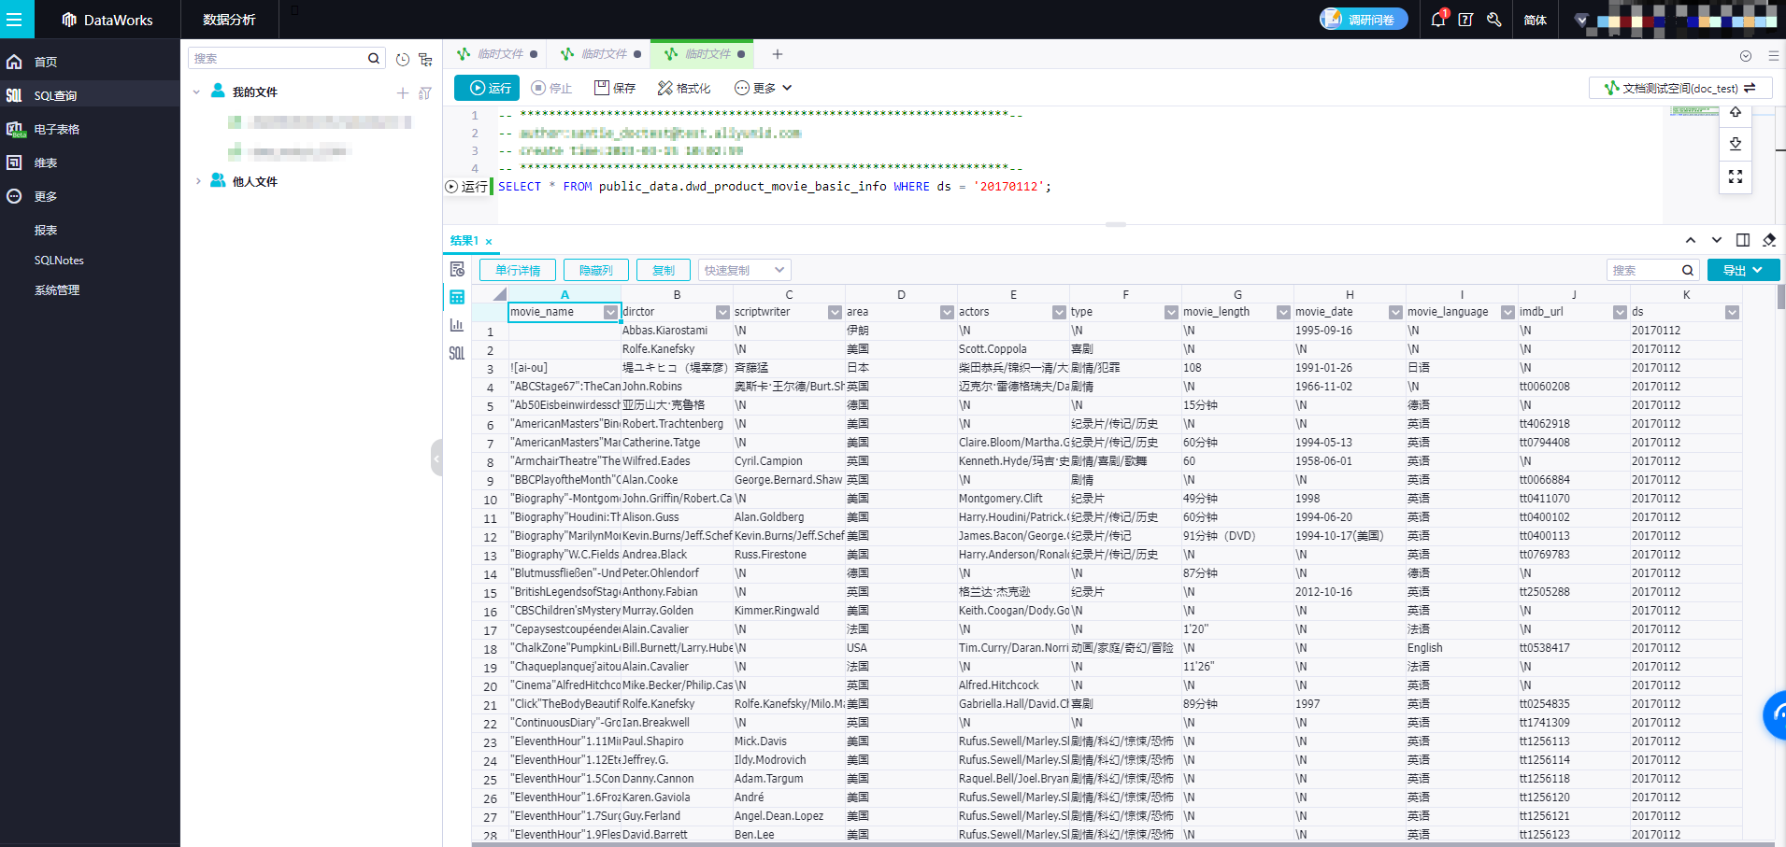Open 导出 export dropdown
Image resolution: width=1786 pixels, height=847 pixels.
pos(1744,270)
